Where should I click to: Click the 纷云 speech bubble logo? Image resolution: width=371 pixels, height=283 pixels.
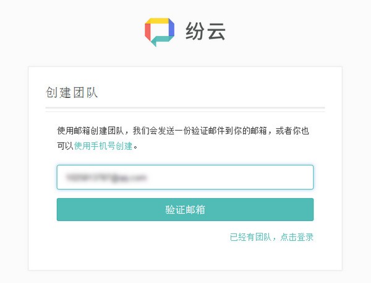coord(160,32)
